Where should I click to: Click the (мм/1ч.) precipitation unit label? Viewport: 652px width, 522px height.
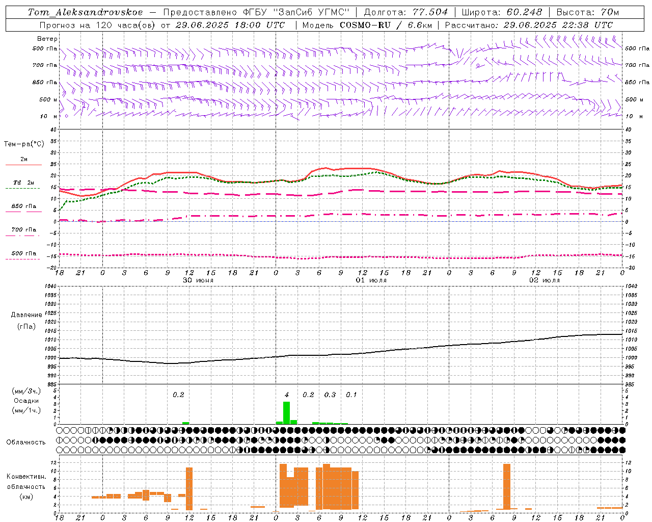[x=26, y=410]
